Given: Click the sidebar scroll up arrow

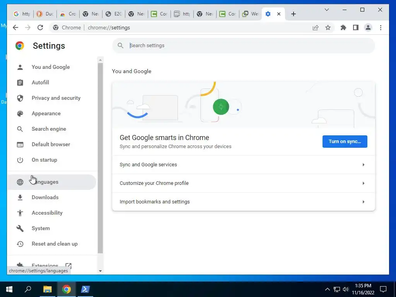Looking at the screenshot, I should click(100, 60).
